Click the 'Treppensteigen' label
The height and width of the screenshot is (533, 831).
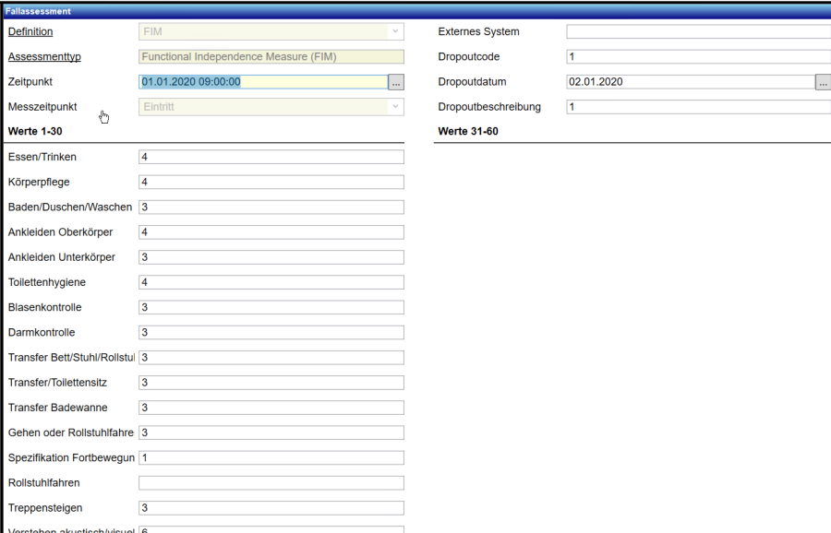[45, 508]
